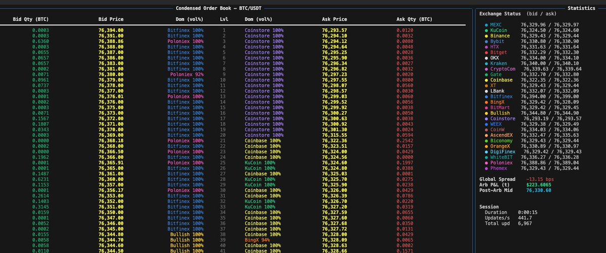Click the yellow dot beside Binance
Image resolution: width=606 pixels, height=253 pixels.
pos(486,36)
